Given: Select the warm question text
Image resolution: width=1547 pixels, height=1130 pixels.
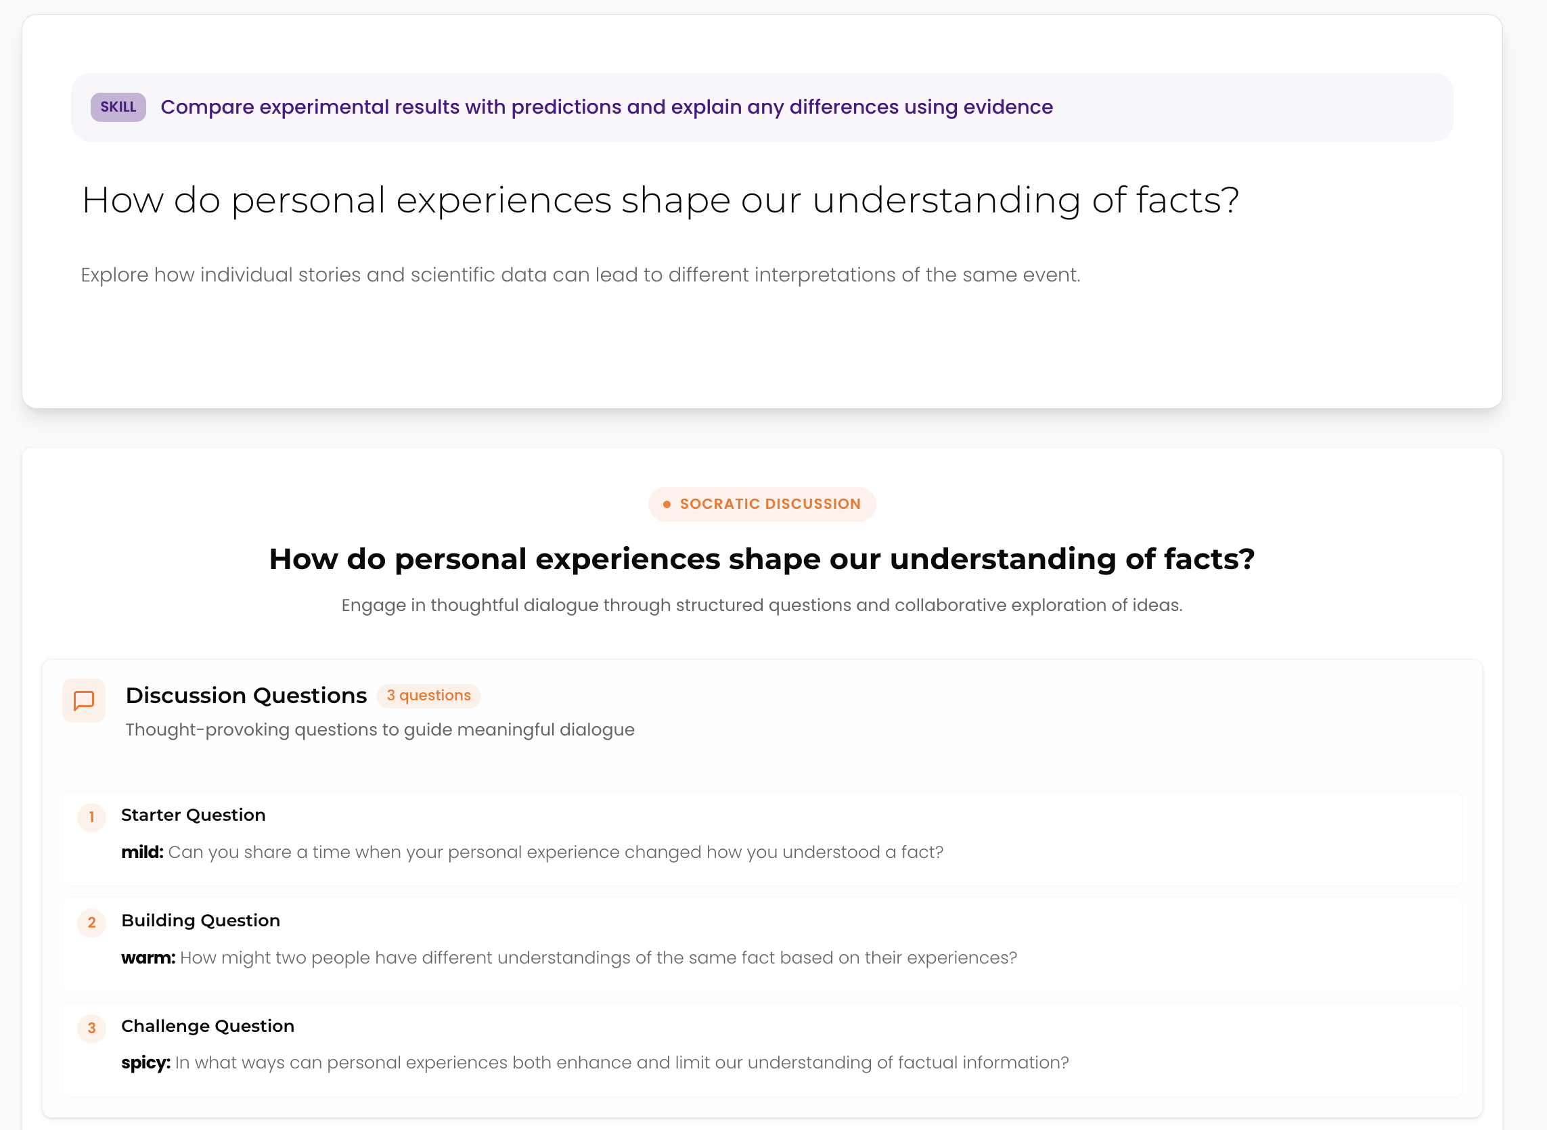Looking at the screenshot, I should (598, 957).
